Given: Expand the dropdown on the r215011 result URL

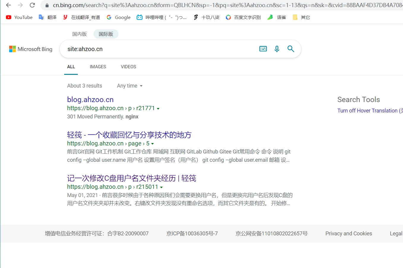Looking at the screenshot, I should pos(161,187).
